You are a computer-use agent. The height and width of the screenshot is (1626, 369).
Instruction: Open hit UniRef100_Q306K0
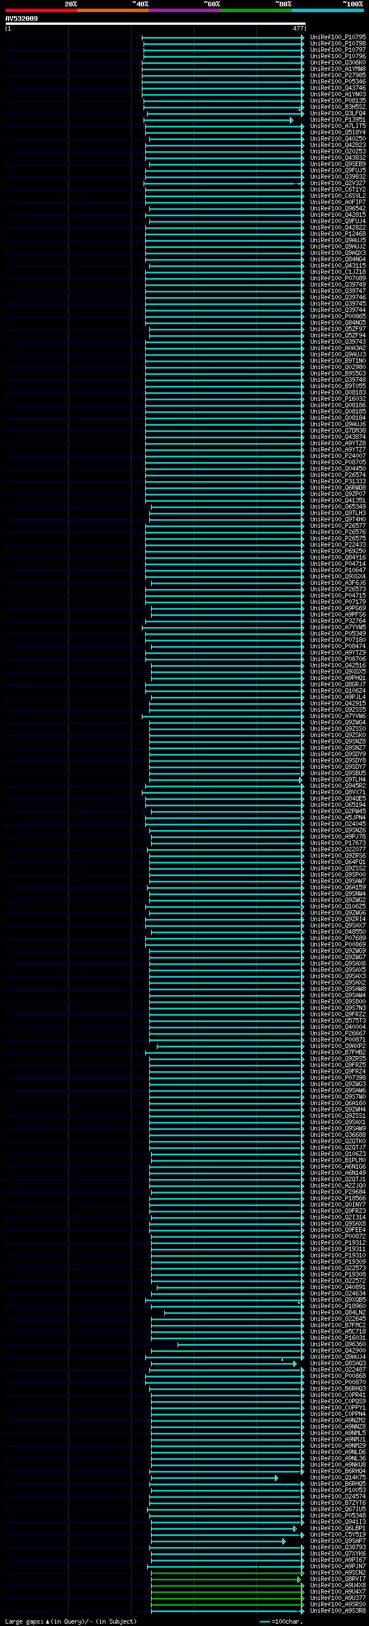[337, 62]
